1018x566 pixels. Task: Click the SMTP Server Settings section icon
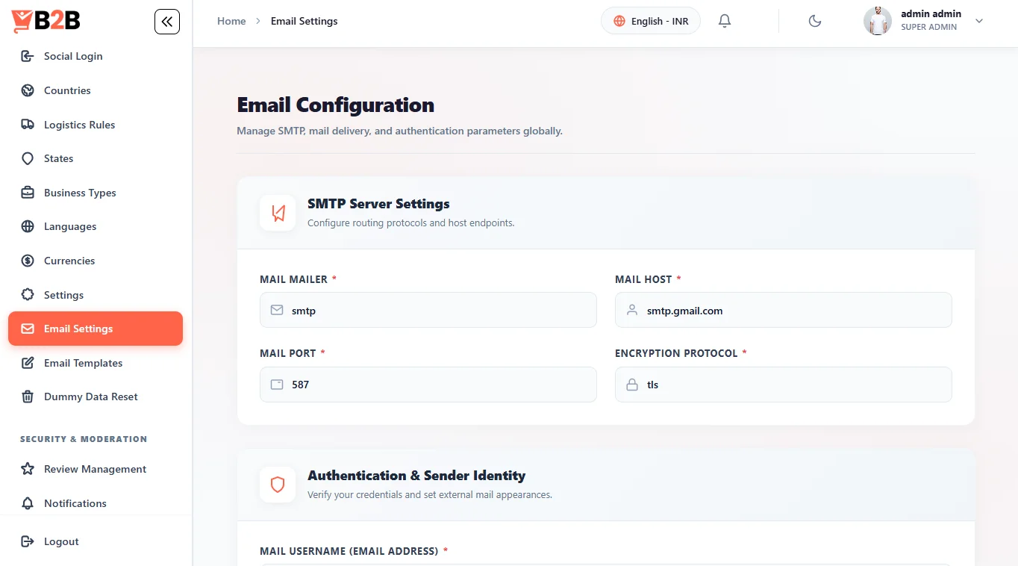[278, 213]
